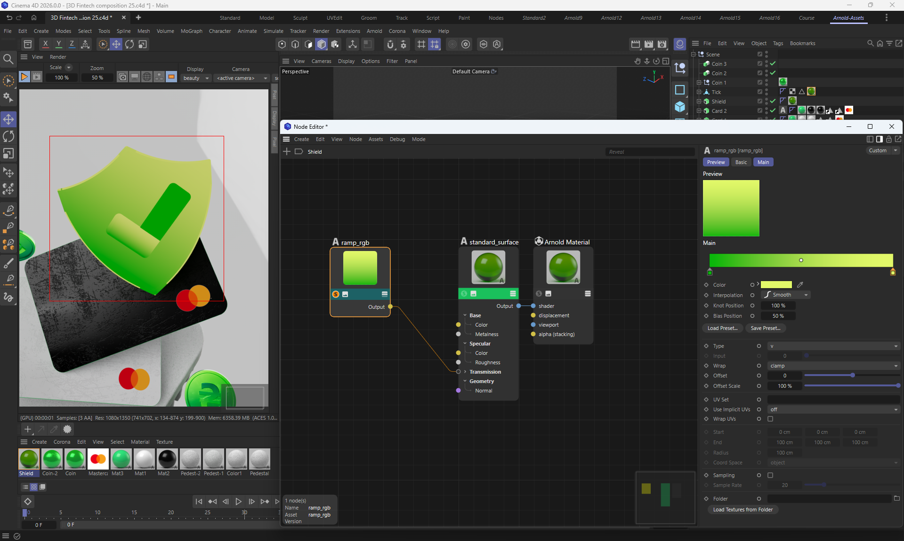Viewport: 904px width, 541px height.
Task: Select the Rotate tool in left toolbar
Action: [x=8, y=136]
